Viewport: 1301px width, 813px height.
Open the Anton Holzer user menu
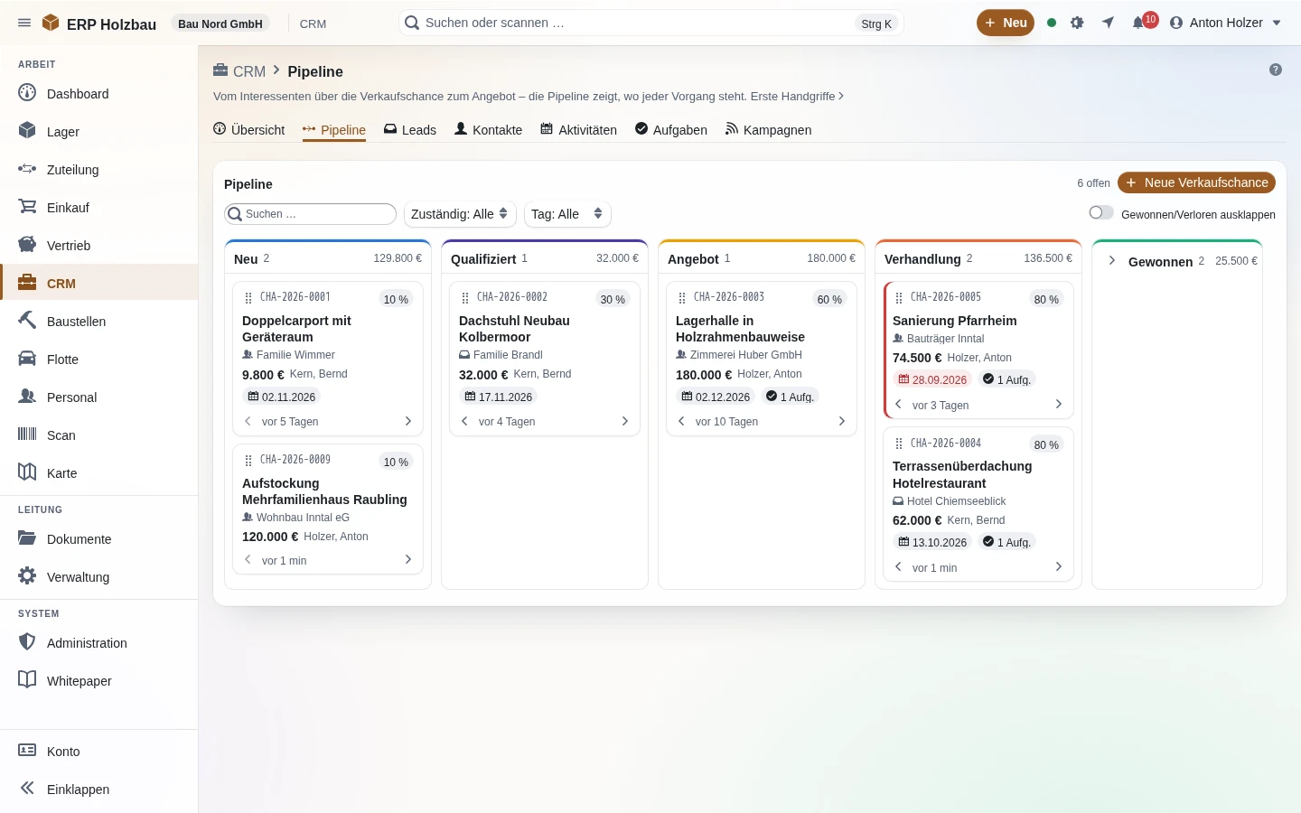point(1225,23)
